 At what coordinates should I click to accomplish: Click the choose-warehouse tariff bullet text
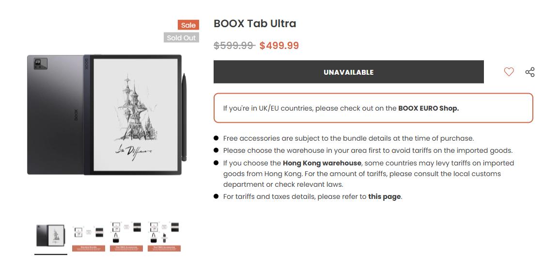coord(368,150)
